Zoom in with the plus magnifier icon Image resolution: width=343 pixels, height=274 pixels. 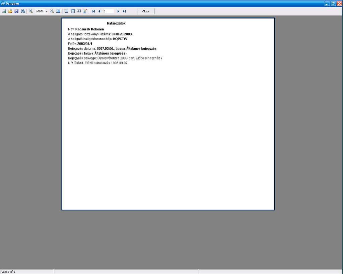(x=30, y=11)
